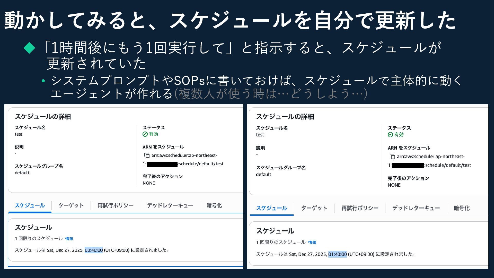
Task: Click green diamond bullet on slide
Action: (29, 48)
